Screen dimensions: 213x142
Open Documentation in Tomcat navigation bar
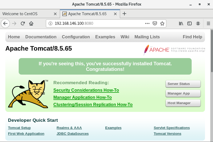click(41, 37)
